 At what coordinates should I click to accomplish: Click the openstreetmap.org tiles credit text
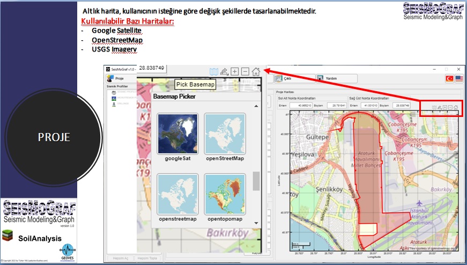click(432, 248)
